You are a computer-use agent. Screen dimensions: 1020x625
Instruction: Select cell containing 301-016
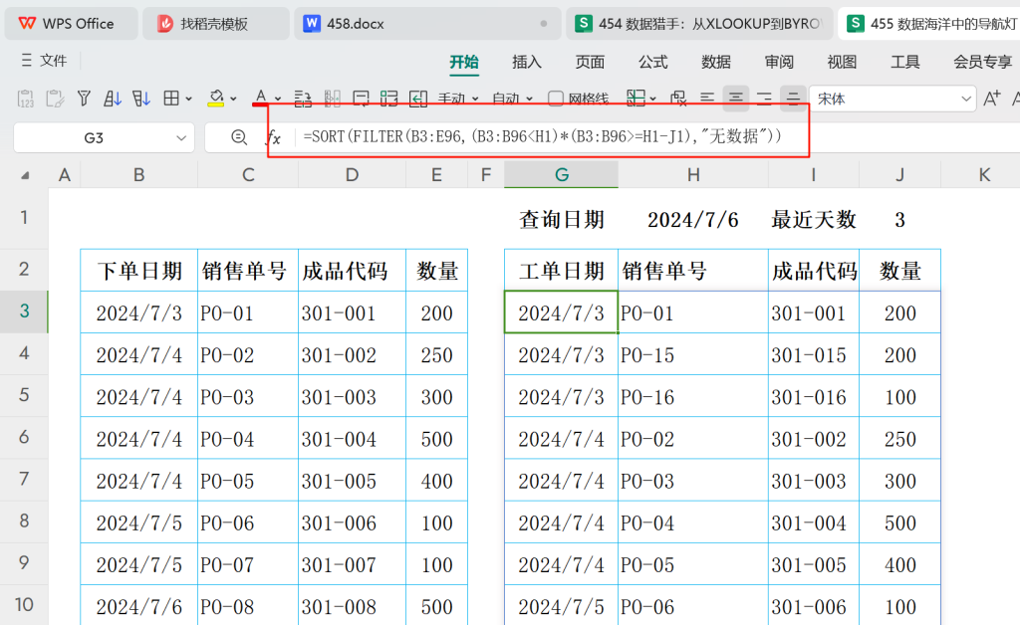click(x=813, y=396)
